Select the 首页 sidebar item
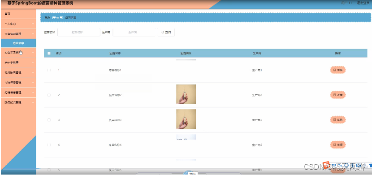The height and width of the screenshot is (175, 372). pyautogui.click(x=18, y=14)
